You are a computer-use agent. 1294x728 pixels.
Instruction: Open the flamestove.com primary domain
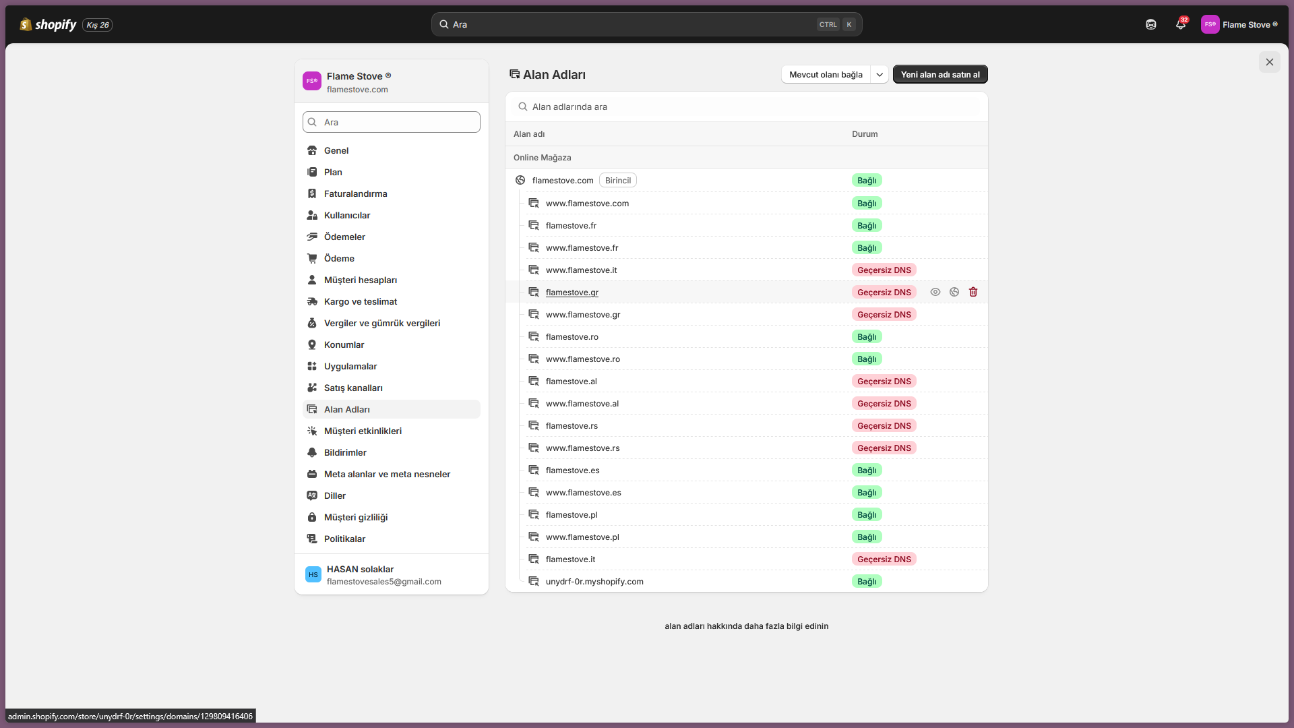(563, 180)
